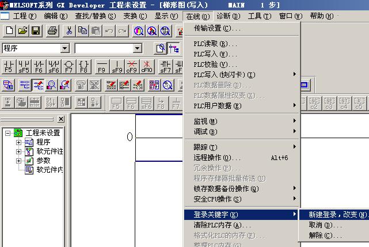
Task: Save the project using the floppy icon
Action: tap(35, 31)
